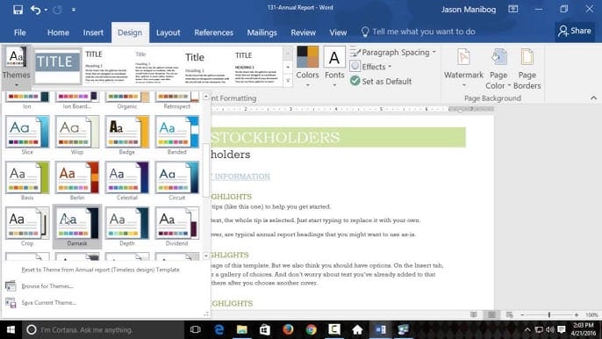Select the Organic theme
Viewport: 602px width, 339px height.
pos(127,101)
